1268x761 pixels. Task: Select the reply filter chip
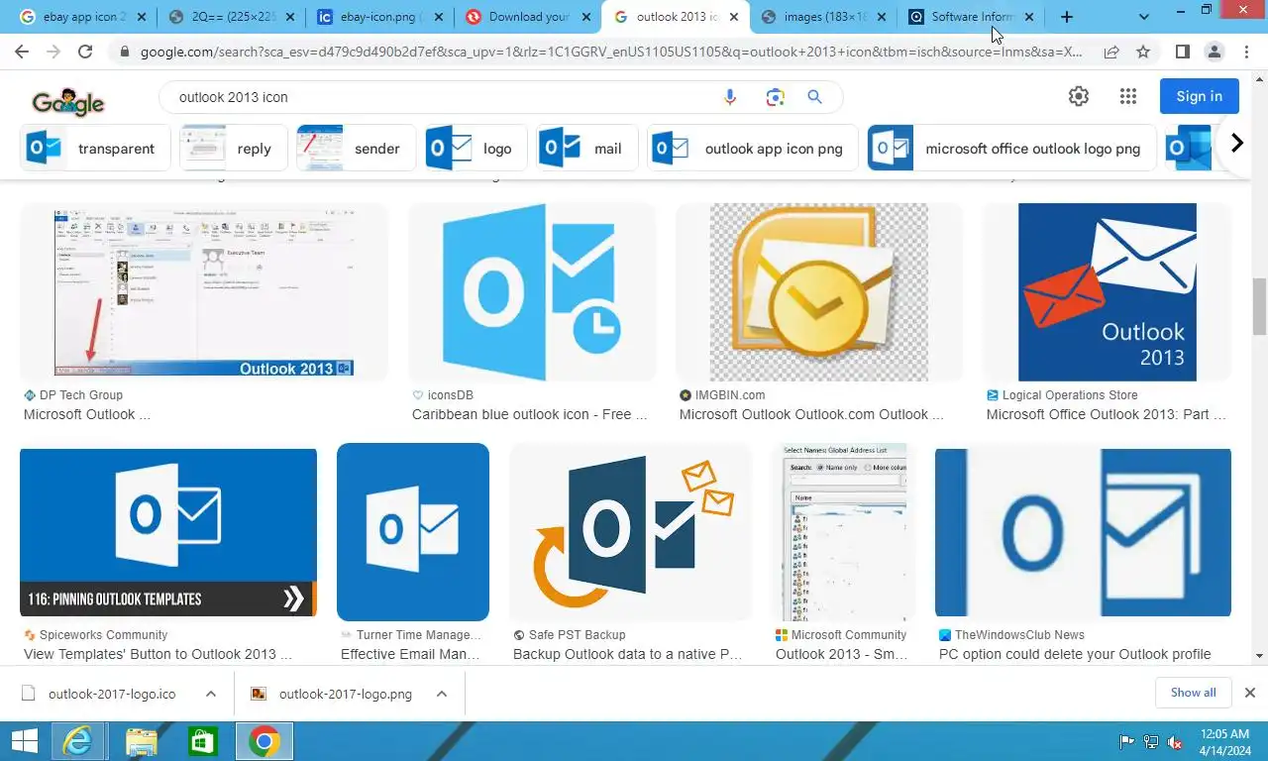click(234, 149)
